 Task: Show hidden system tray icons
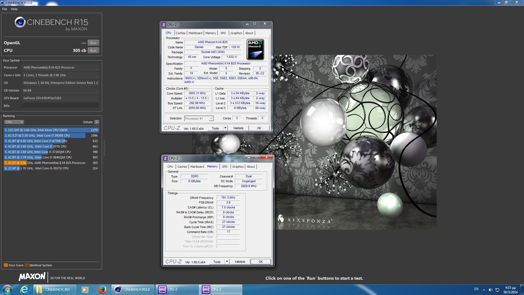coord(484,290)
